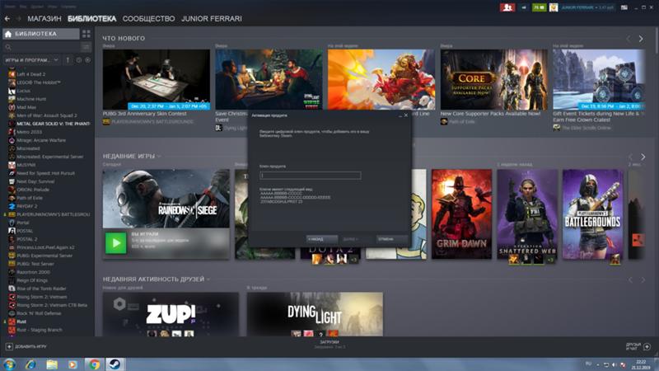Image resolution: width=659 pixels, height=371 pixels.
Task: Open Google Chrome from the taskbar
Action: [x=94, y=364]
